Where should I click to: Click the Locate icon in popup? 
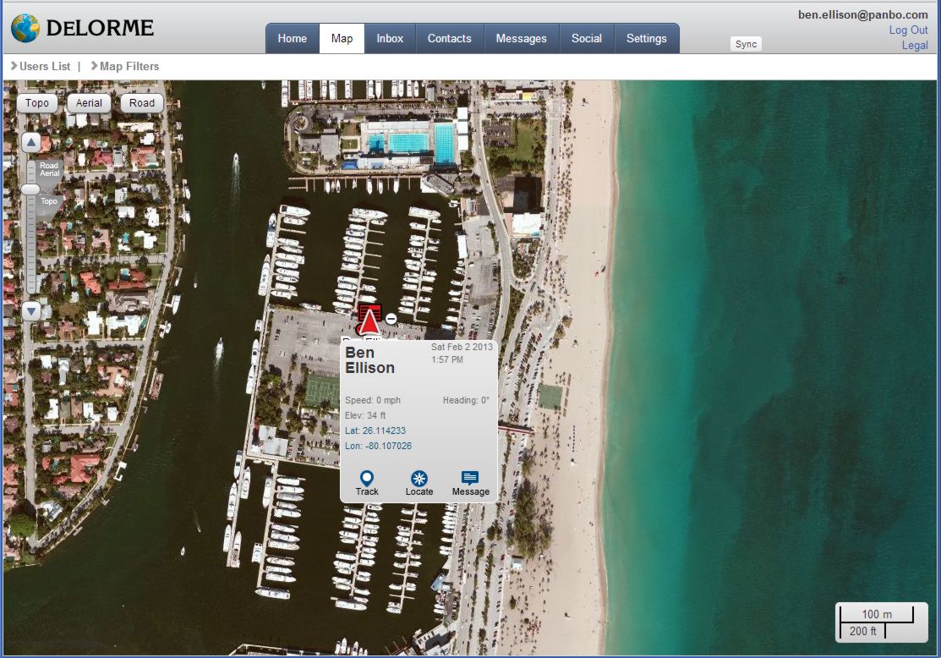click(419, 479)
